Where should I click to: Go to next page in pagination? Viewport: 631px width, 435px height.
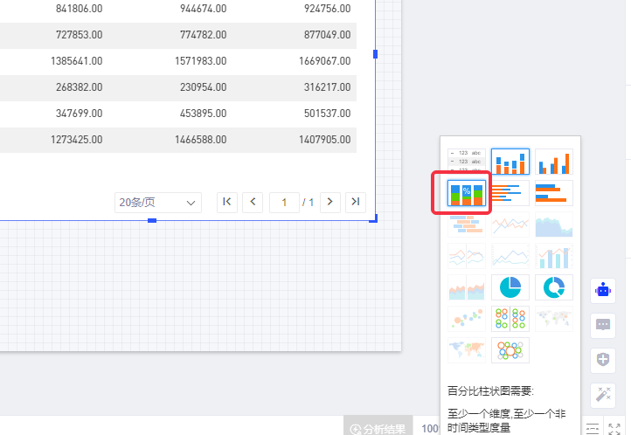click(x=329, y=202)
